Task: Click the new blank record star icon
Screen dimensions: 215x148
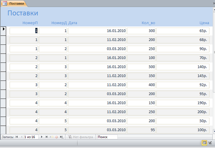Action: pos(52,137)
